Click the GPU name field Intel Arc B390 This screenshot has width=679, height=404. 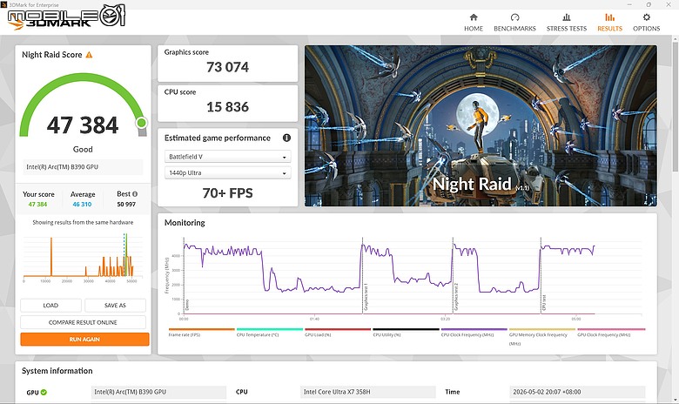tap(158, 392)
